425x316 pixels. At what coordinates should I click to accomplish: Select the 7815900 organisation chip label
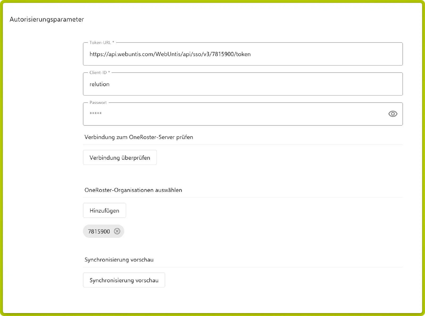[x=99, y=231]
